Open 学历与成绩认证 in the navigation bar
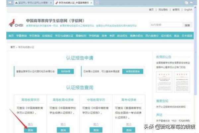The width and height of the screenshot is (199, 133). (x=64, y=36)
